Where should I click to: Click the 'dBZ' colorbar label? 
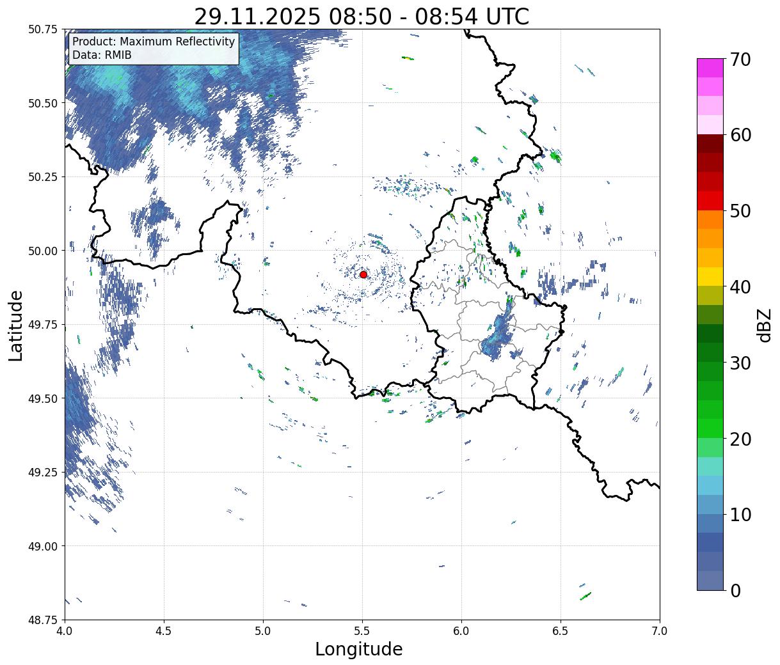(x=765, y=325)
